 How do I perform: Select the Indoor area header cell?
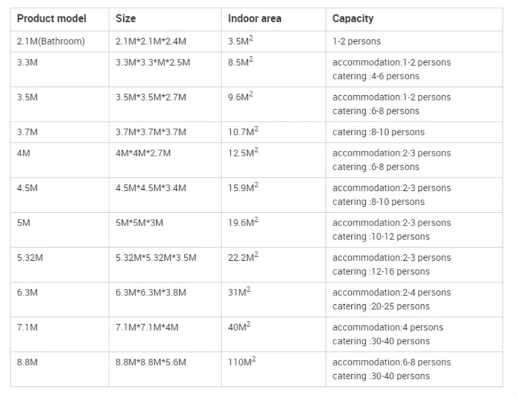point(254,19)
